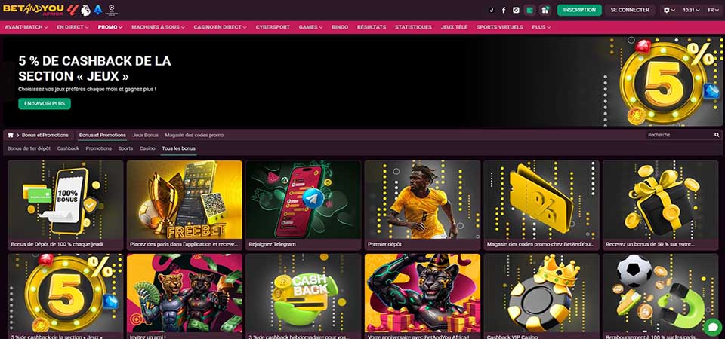
Task: Open 3 % cashback hebdomadaire card
Action: click(x=304, y=296)
